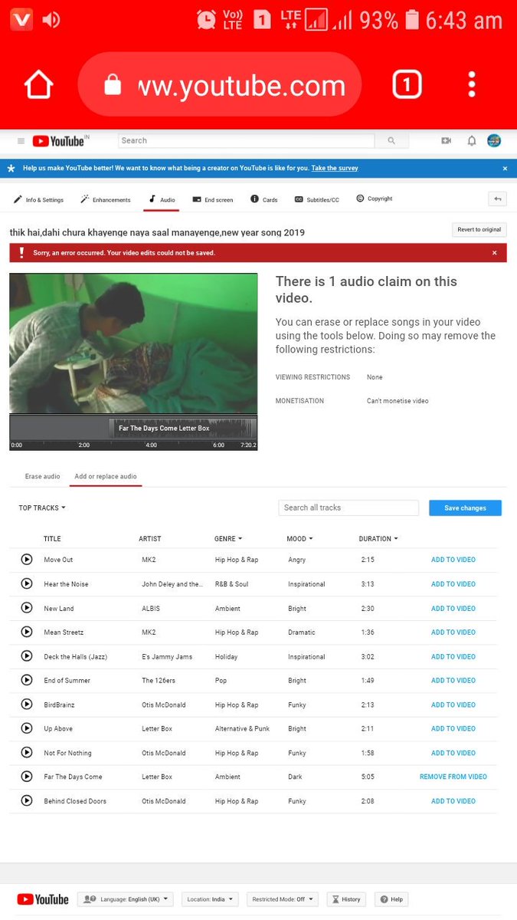Open the browser tab switcher showing 1
The width and height of the screenshot is (517, 920).
(x=407, y=84)
